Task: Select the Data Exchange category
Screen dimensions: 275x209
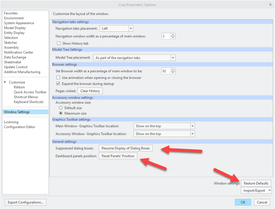Action: click(x=15, y=57)
